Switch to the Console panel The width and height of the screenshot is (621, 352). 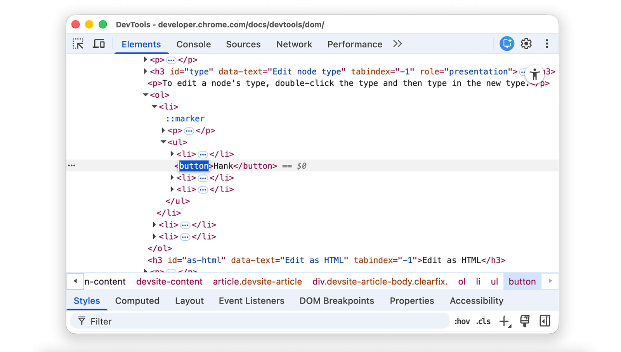(x=193, y=44)
